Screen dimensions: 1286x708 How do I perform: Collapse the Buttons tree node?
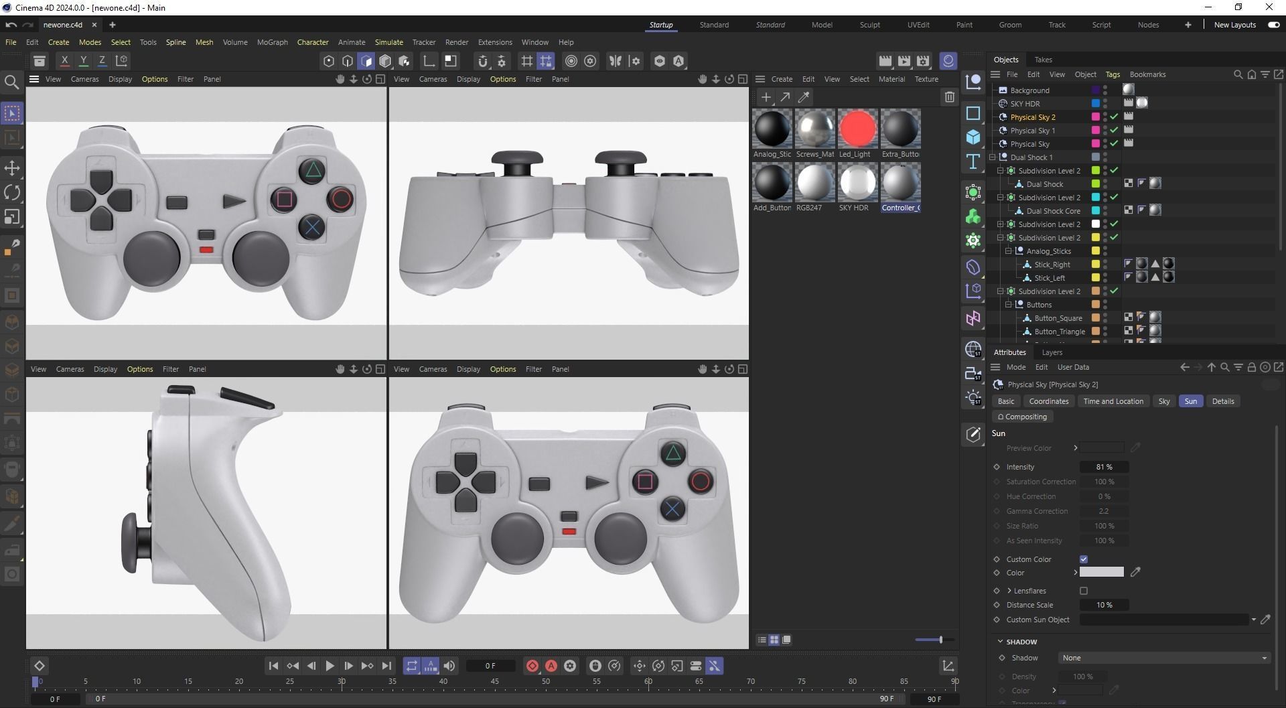point(1009,305)
